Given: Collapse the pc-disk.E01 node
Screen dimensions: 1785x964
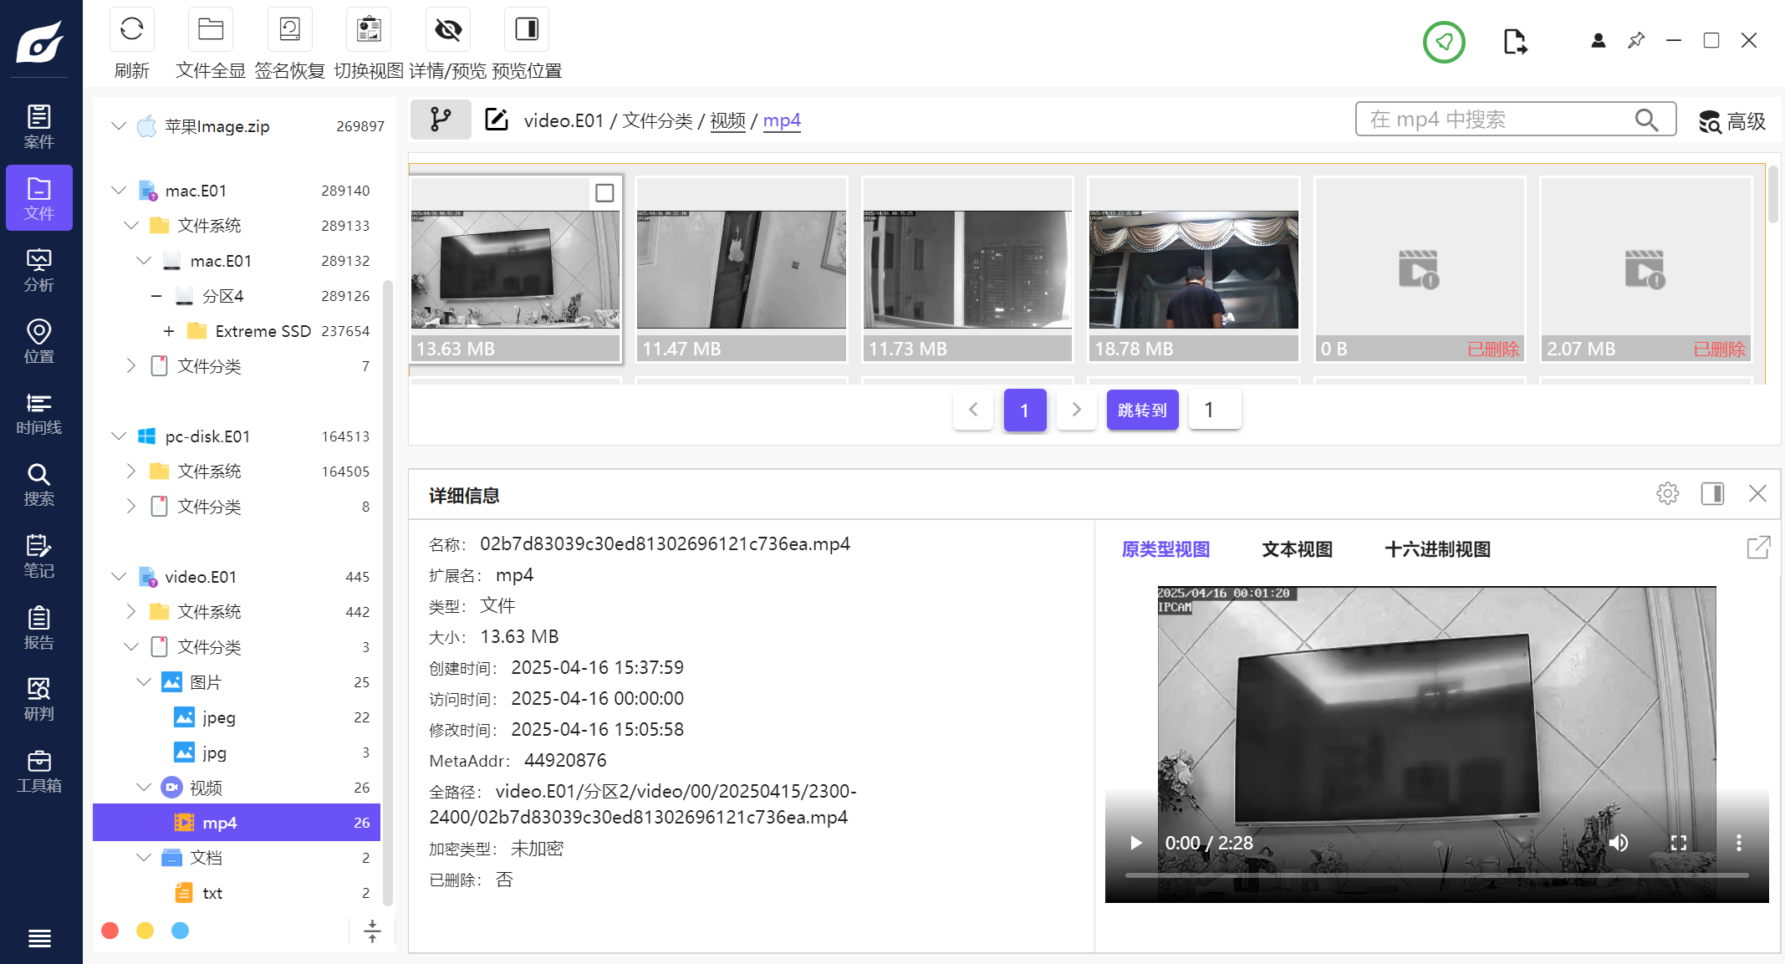Looking at the screenshot, I should [x=119, y=436].
